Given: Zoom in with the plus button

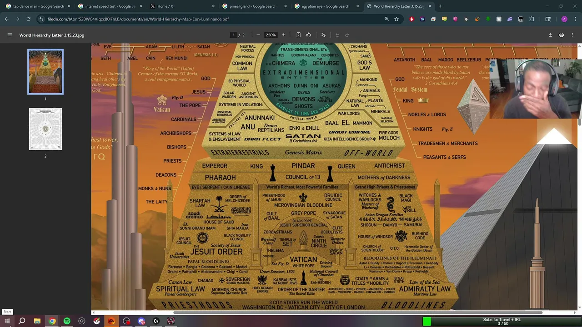Looking at the screenshot, I should [x=283, y=35].
